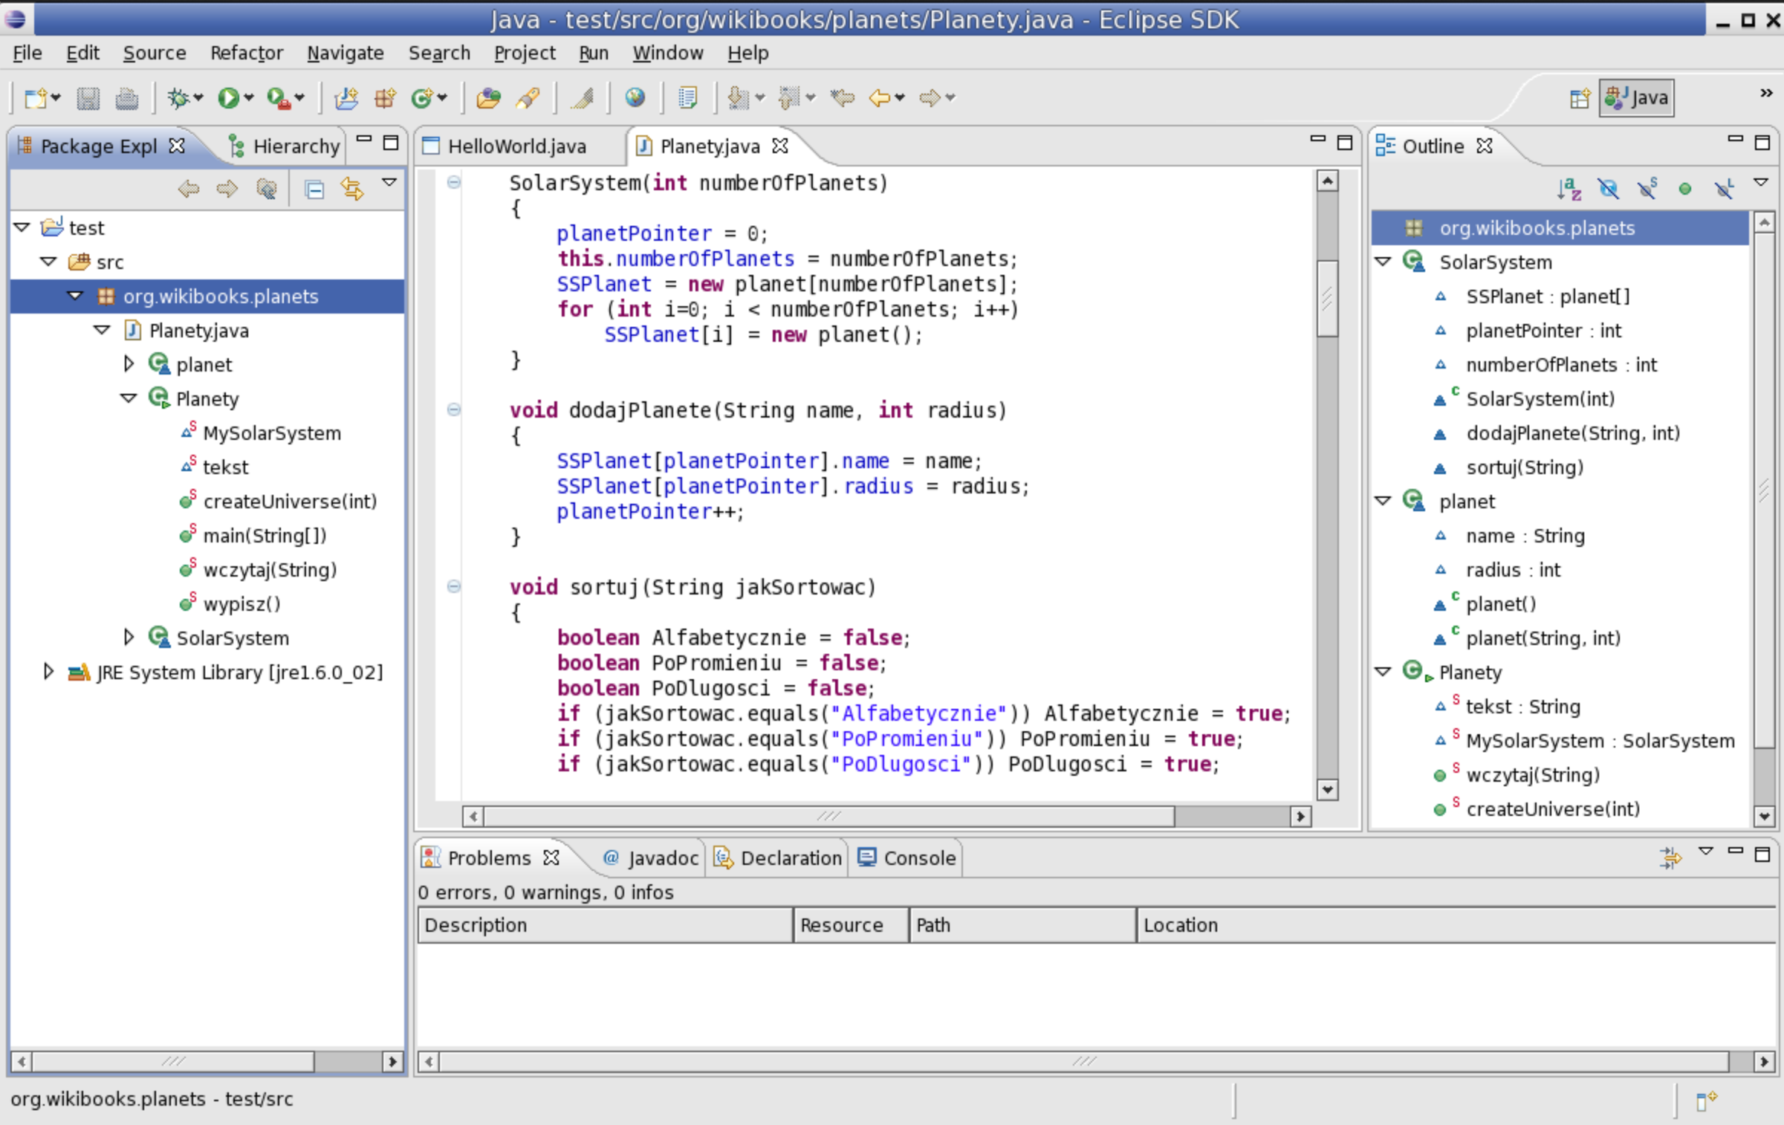Click the Last Edit Location icon

(x=842, y=98)
